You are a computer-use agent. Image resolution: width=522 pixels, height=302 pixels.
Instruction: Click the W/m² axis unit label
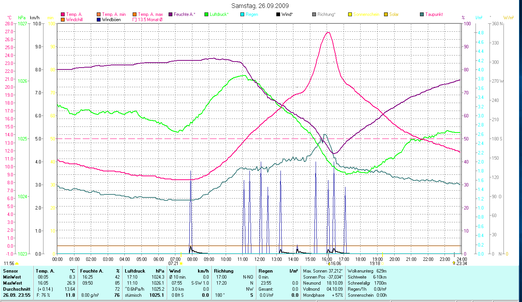pyautogui.click(x=509, y=17)
